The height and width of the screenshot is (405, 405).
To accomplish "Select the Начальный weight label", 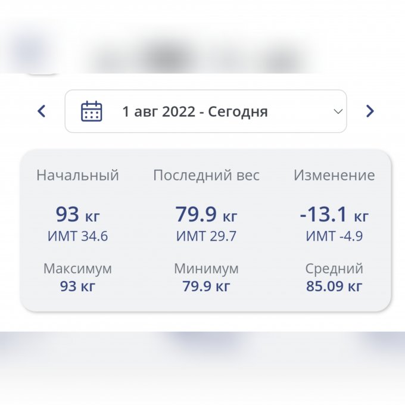I will pyautogui.click(x=77, y=175).
